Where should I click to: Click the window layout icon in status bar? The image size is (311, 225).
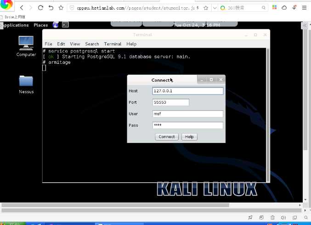click(x=294, y=218)
